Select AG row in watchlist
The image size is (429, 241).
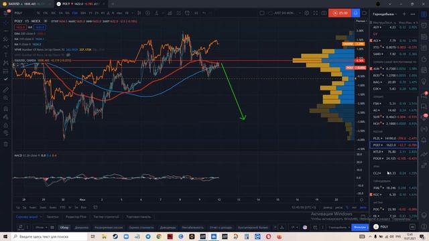(394, 110)
